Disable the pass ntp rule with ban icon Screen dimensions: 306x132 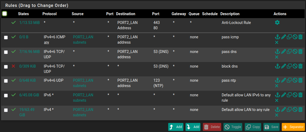click(x=295, y=80)
